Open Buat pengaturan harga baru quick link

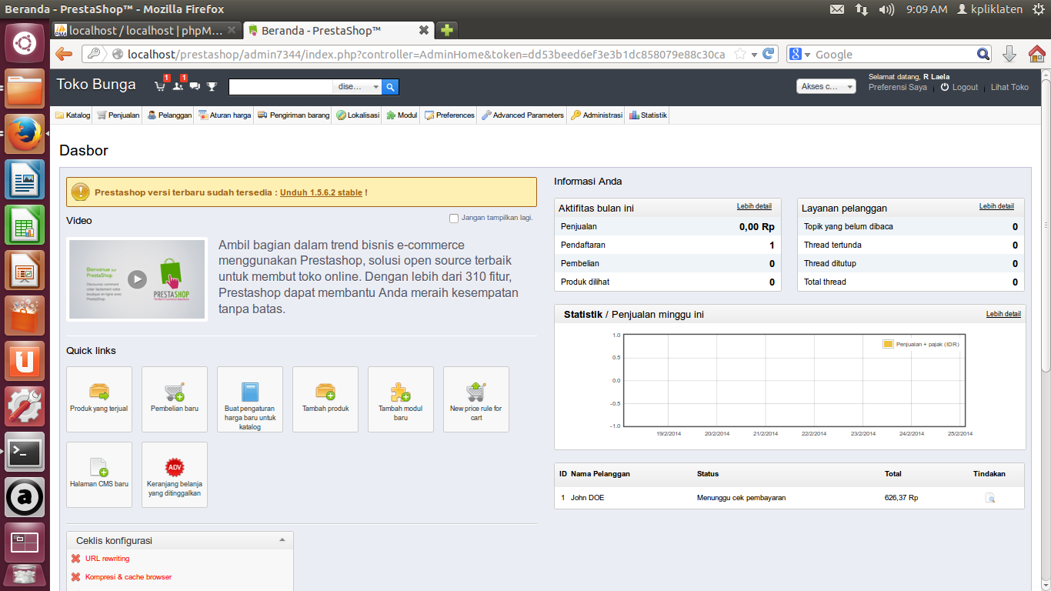tap(250, 399)
